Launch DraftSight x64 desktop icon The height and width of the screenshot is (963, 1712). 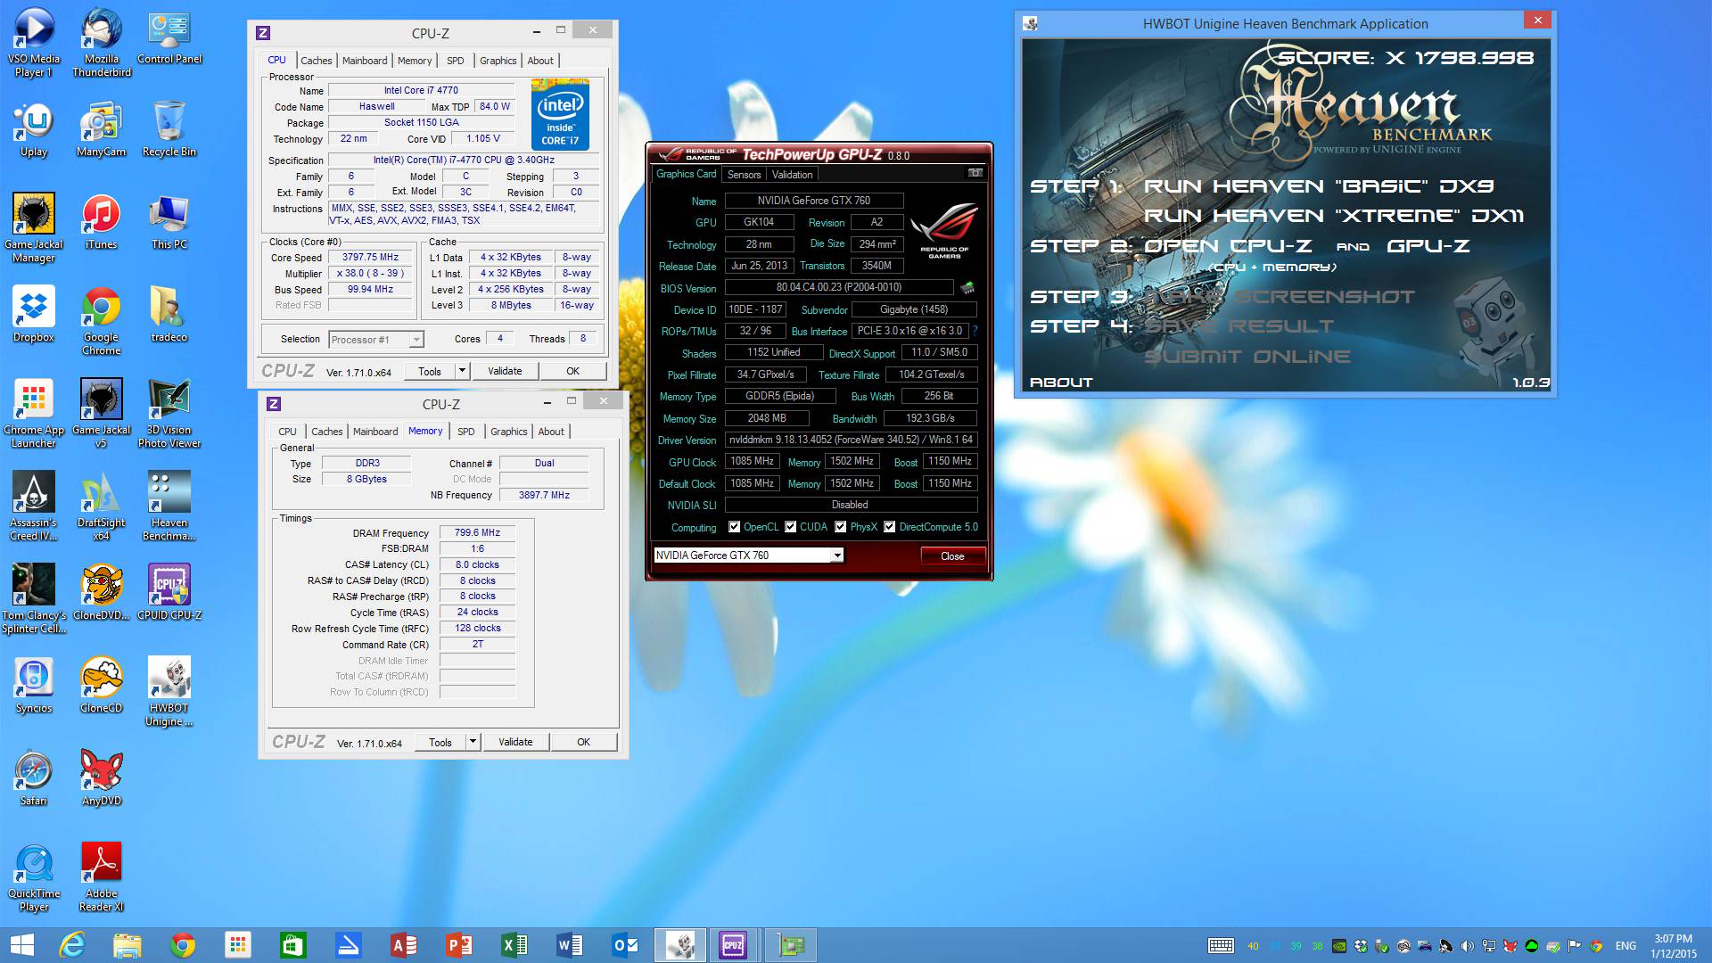click(x=102, y=506)
